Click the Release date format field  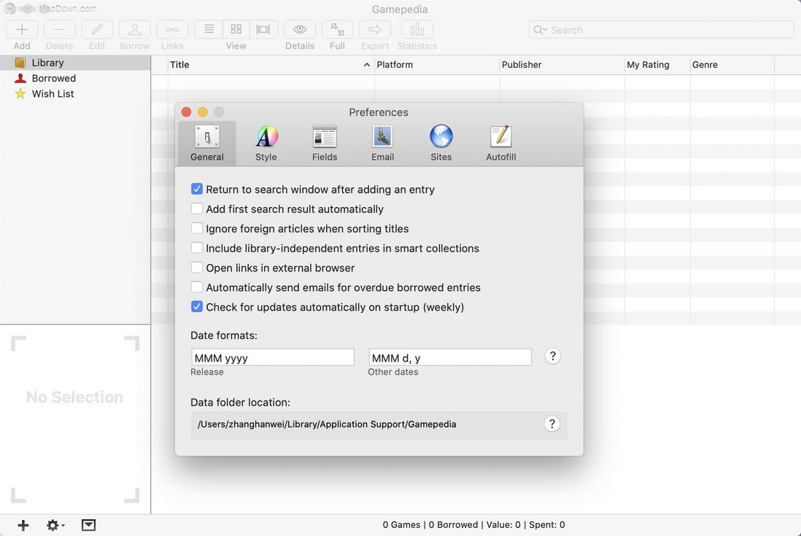273,357
